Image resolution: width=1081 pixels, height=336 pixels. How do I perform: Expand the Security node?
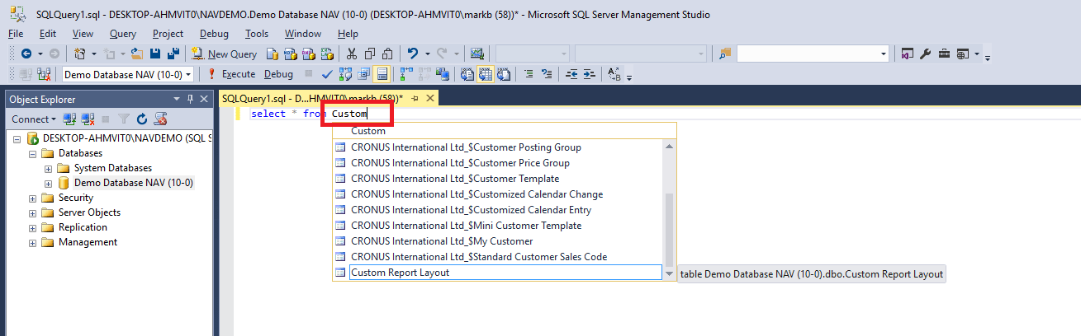pyautogui.click(x=32, y=198)
